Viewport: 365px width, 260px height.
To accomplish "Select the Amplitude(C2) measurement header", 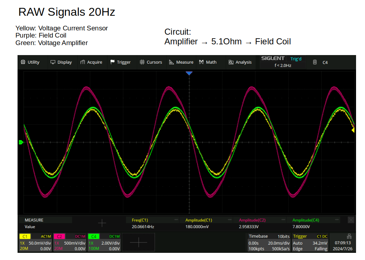I will pos(252,220).
